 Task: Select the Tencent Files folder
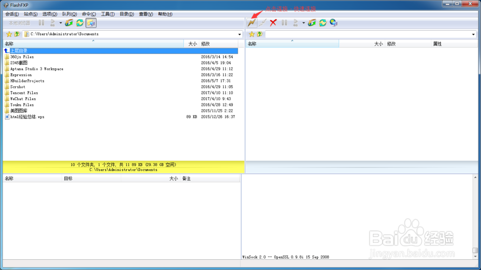click(x=121, y=93)
